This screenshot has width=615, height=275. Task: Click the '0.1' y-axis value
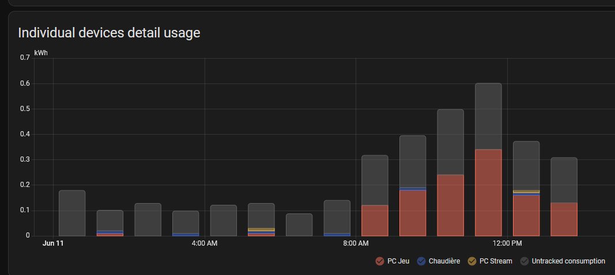[x=25, y=211]
